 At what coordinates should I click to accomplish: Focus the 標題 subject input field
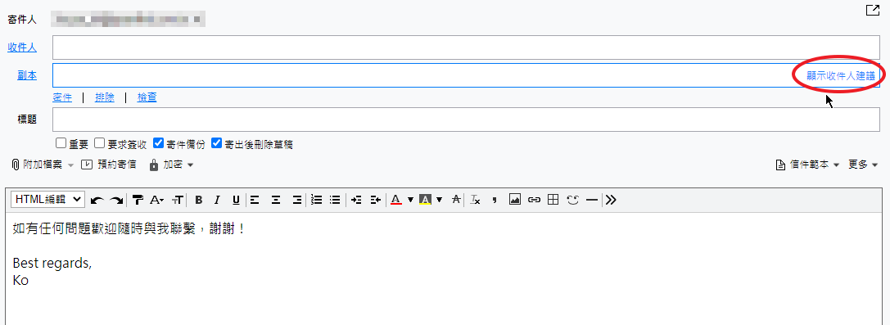click(x=466, y=120)
